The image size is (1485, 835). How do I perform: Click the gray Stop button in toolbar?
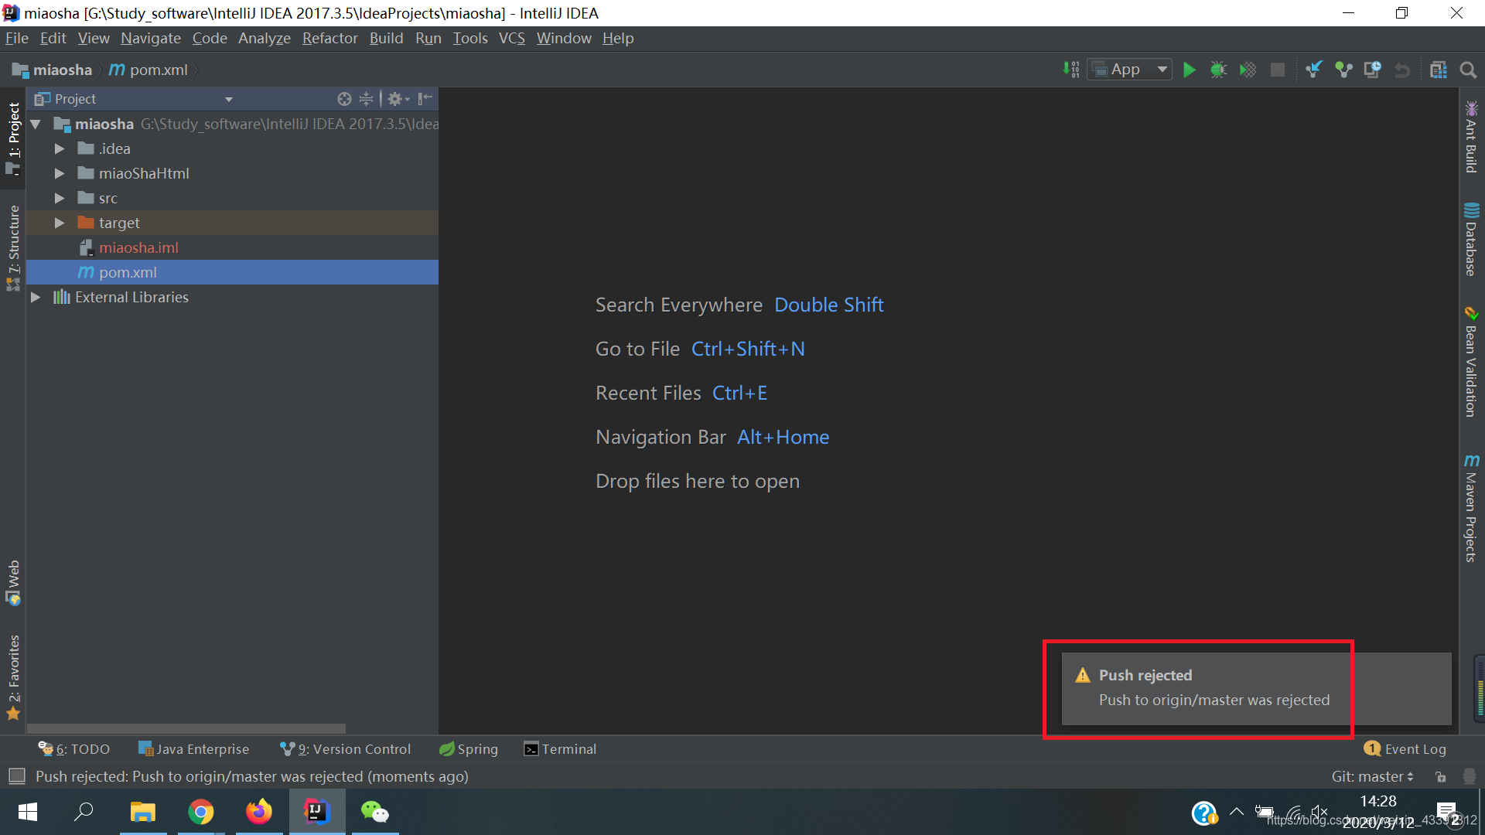click(1278, 70)
